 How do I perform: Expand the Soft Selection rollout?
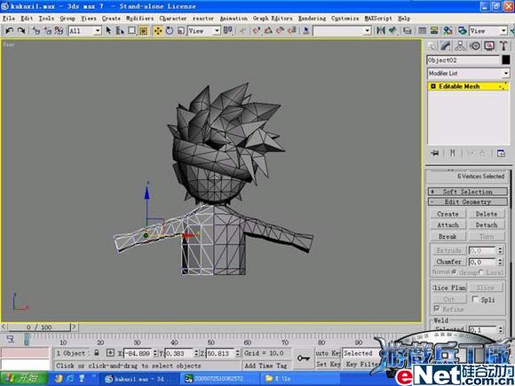468,192
